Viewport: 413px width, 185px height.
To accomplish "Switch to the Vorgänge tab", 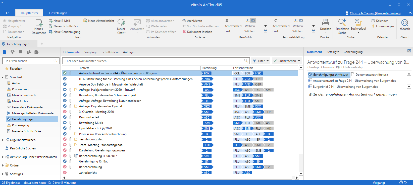I will pos(91,52).
